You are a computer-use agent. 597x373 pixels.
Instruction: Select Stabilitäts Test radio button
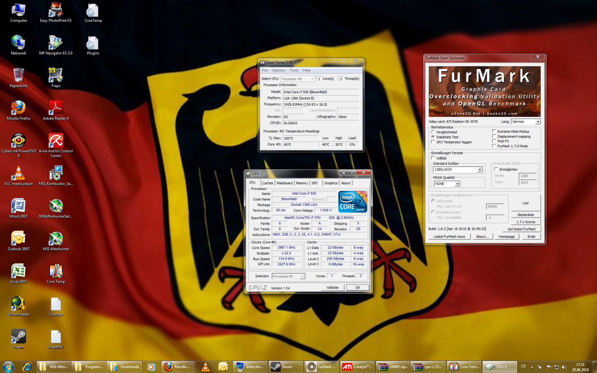tap(433, 137)
